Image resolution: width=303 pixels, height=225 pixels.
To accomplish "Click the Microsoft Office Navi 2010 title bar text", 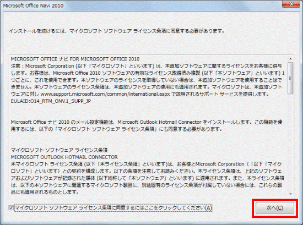I will tap(33, 6).
